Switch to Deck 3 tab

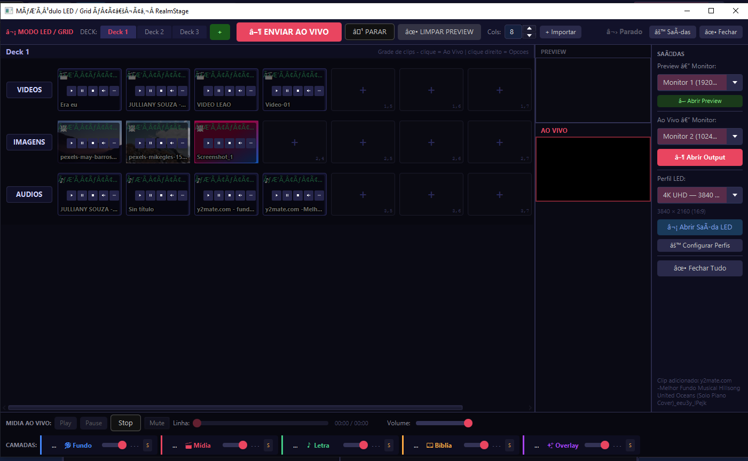[190, 32]
